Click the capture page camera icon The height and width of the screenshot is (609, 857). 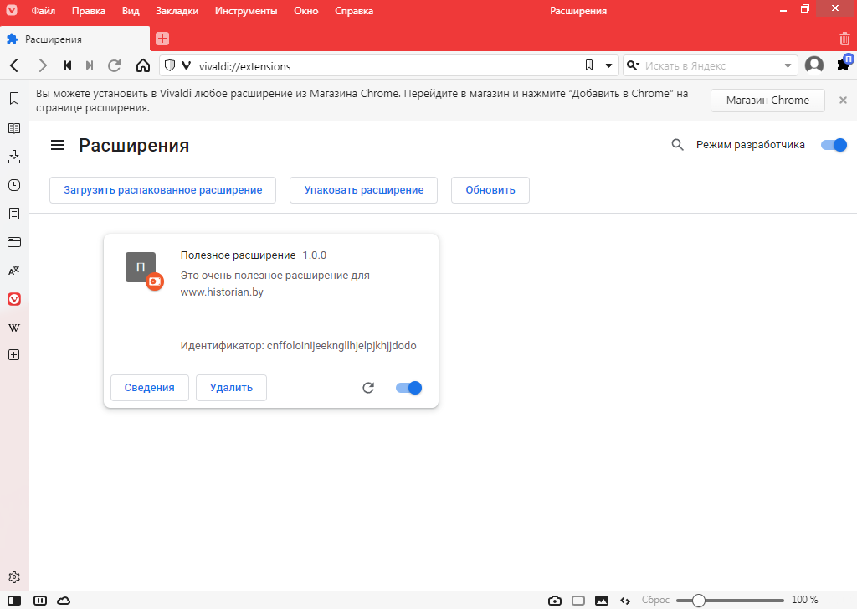(554, 601)
